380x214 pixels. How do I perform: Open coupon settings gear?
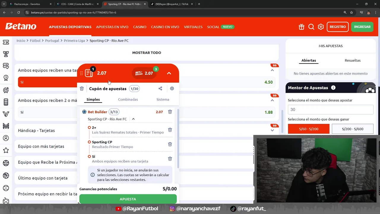pyautogui.click(x=172, y=89)
